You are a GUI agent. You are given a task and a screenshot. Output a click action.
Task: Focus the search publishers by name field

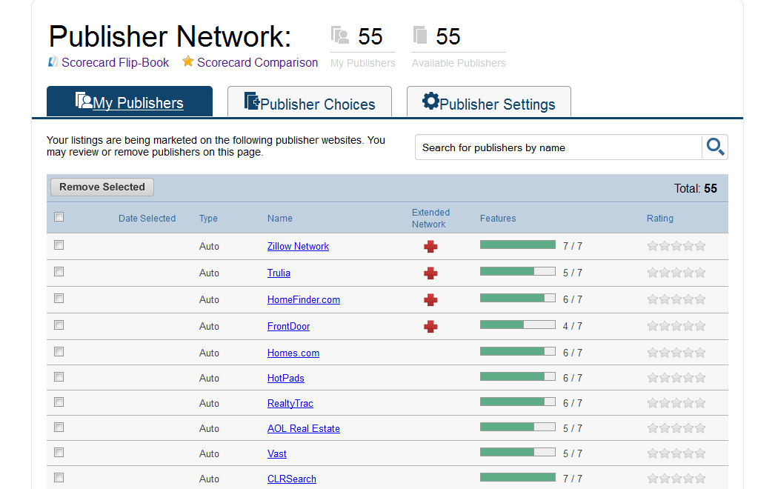[559, 147]
